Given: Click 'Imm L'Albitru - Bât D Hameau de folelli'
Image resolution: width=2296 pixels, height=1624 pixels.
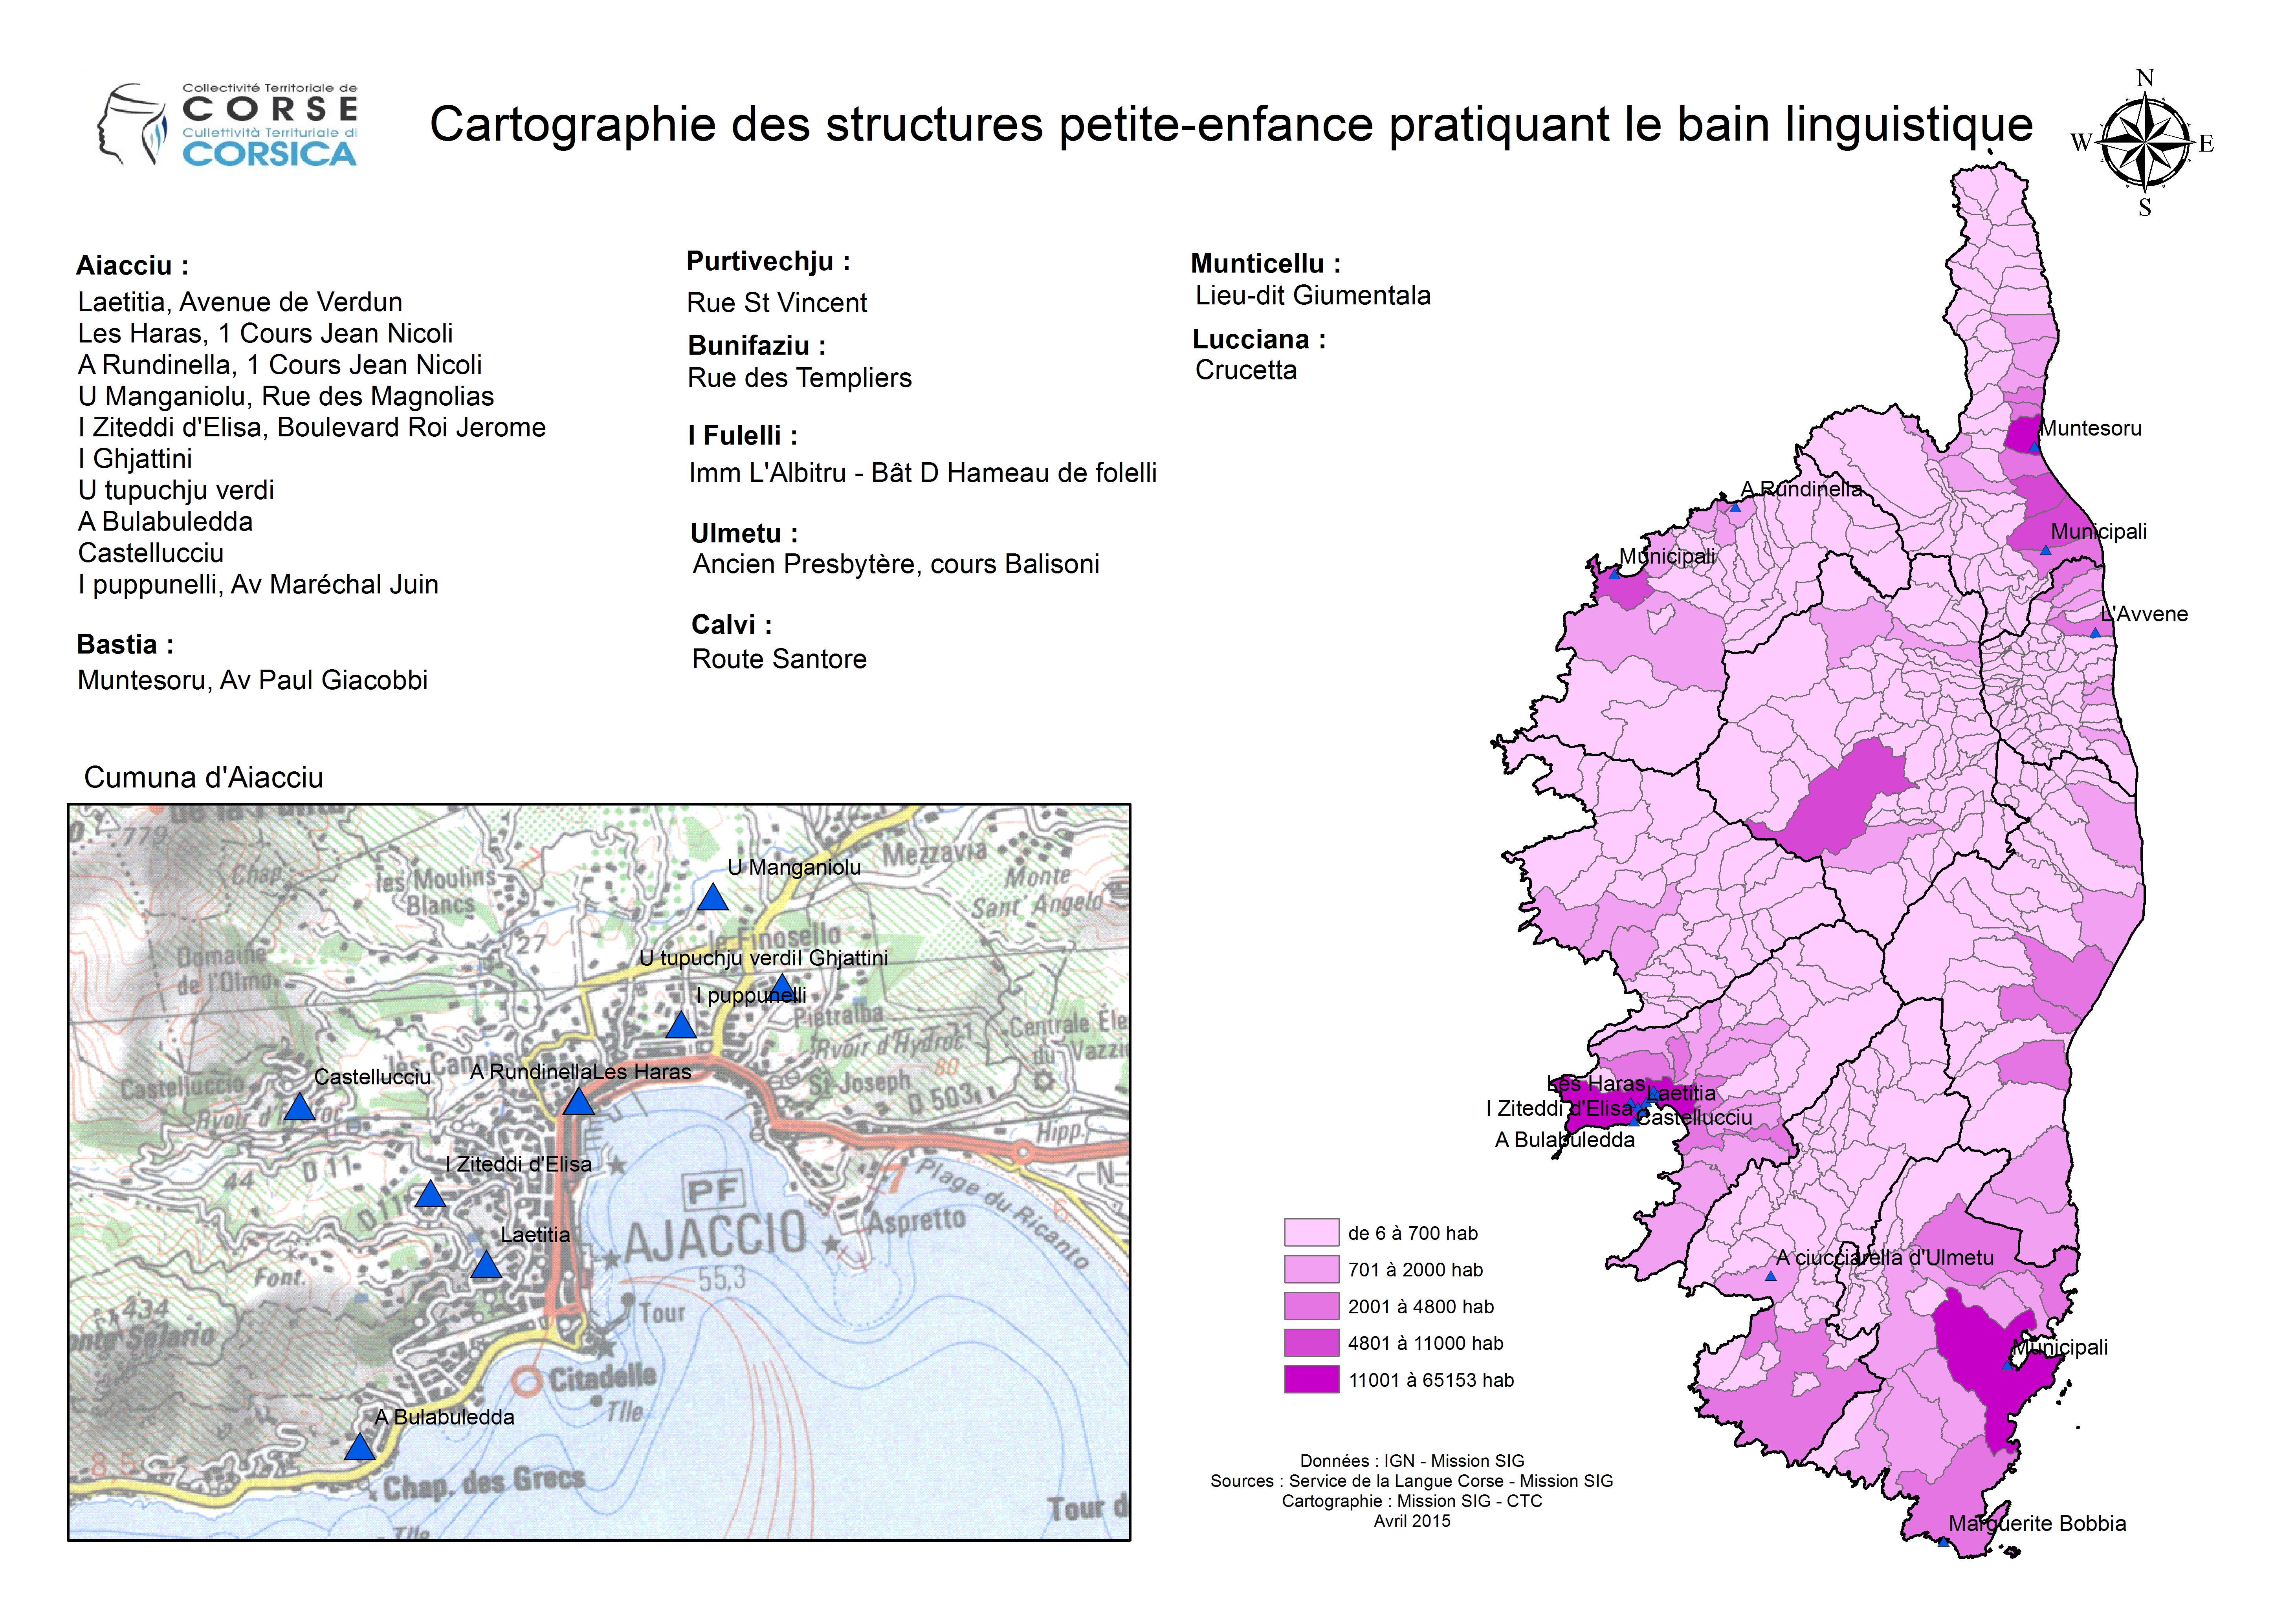Looking at the screenshot, I should 922,473.
